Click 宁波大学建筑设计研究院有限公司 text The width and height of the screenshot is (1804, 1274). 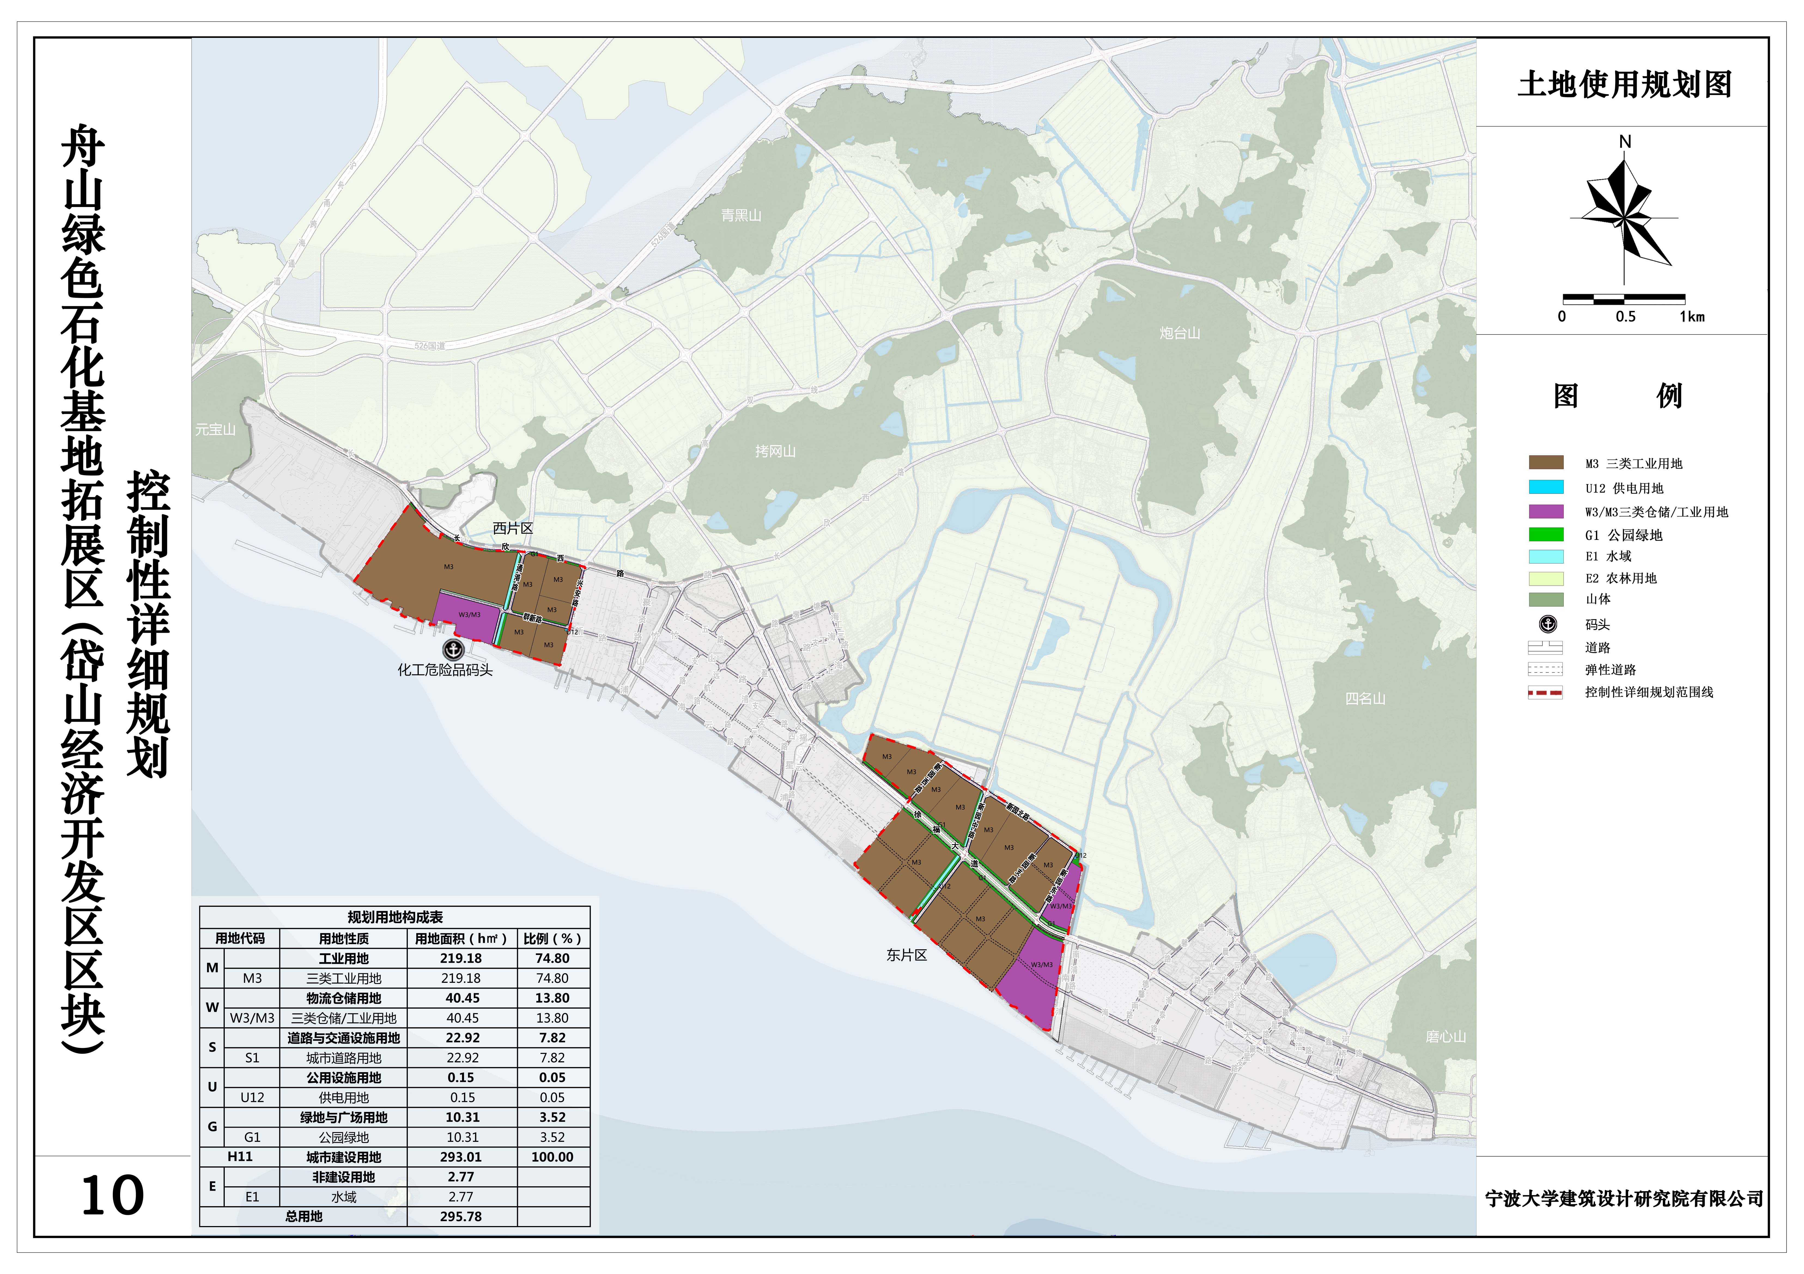[x=1624, y=1199]
